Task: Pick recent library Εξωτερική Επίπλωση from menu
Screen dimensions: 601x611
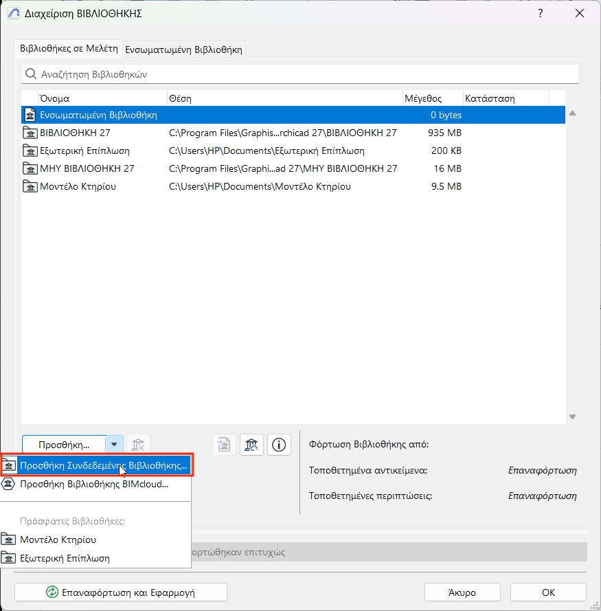Action: [x=96, y=558]
